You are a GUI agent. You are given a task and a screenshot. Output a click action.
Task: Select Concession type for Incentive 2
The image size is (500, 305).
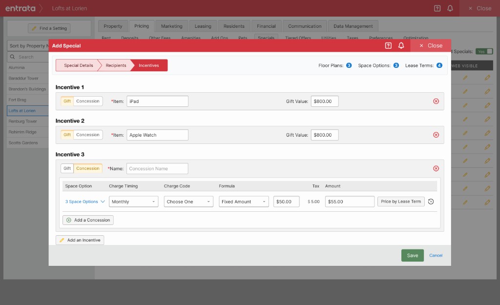click(x=88, y=135)
